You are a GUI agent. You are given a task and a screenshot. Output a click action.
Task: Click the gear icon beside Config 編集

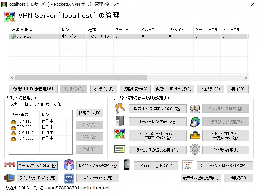coord(195,150)
